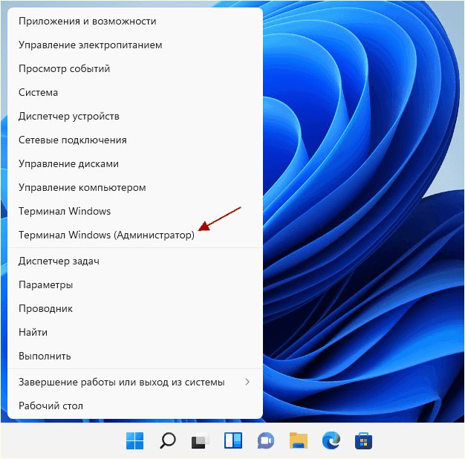Launch Teams Chat icon on taskbar
465x459 pixels.
click(x=266, y=440)
